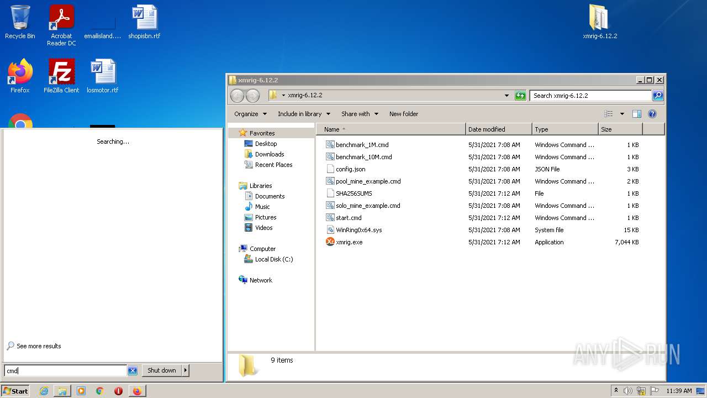707x398 pixels.
Task: Click the Shut down button
Action: [x=162, y=370]
